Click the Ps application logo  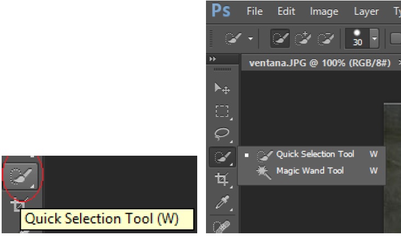pos(221,11)
